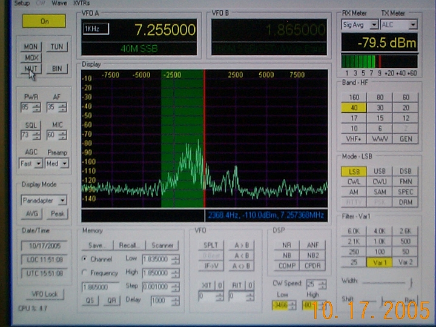The height and width of the screenshot is (327, 436).
Task: Select the Var 2 filter
Action: pos(406,262)
